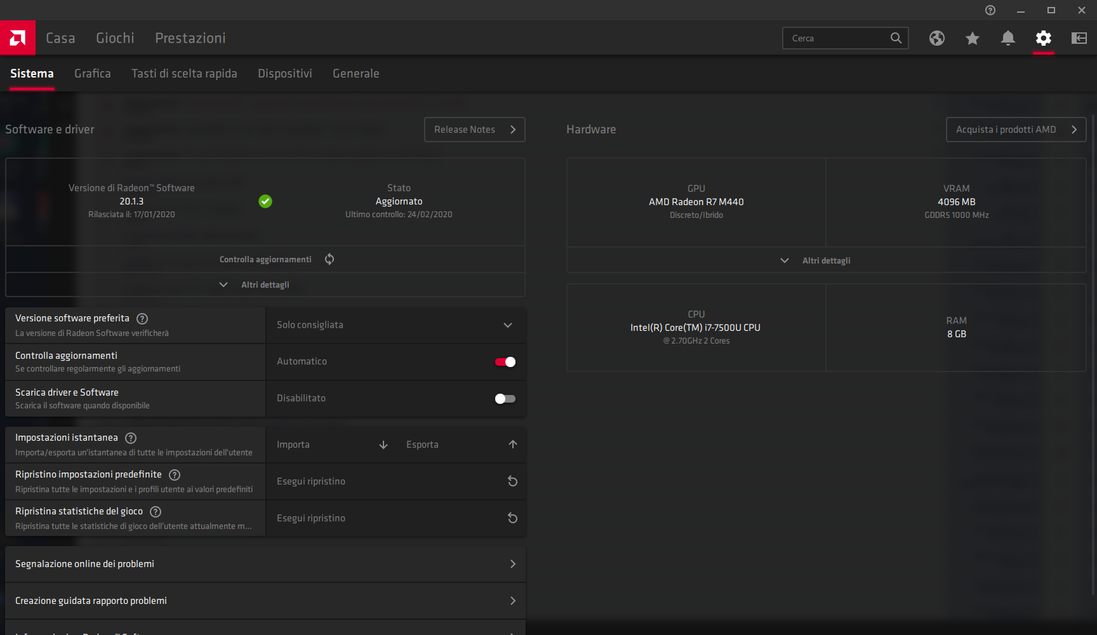
Task: Open Solo consigliata version dropdown
Action: [x=396, y=325]
